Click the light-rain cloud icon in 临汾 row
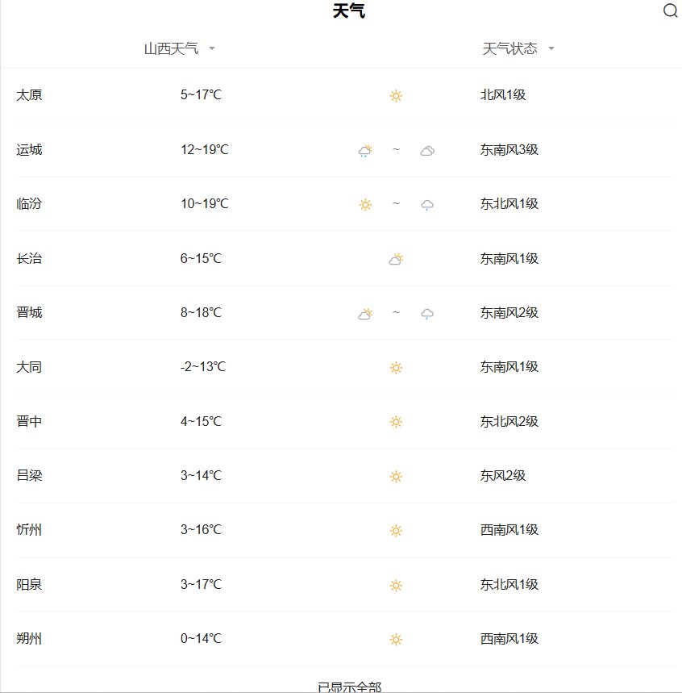Screen dimensions: 682x693 pos(427,205)
